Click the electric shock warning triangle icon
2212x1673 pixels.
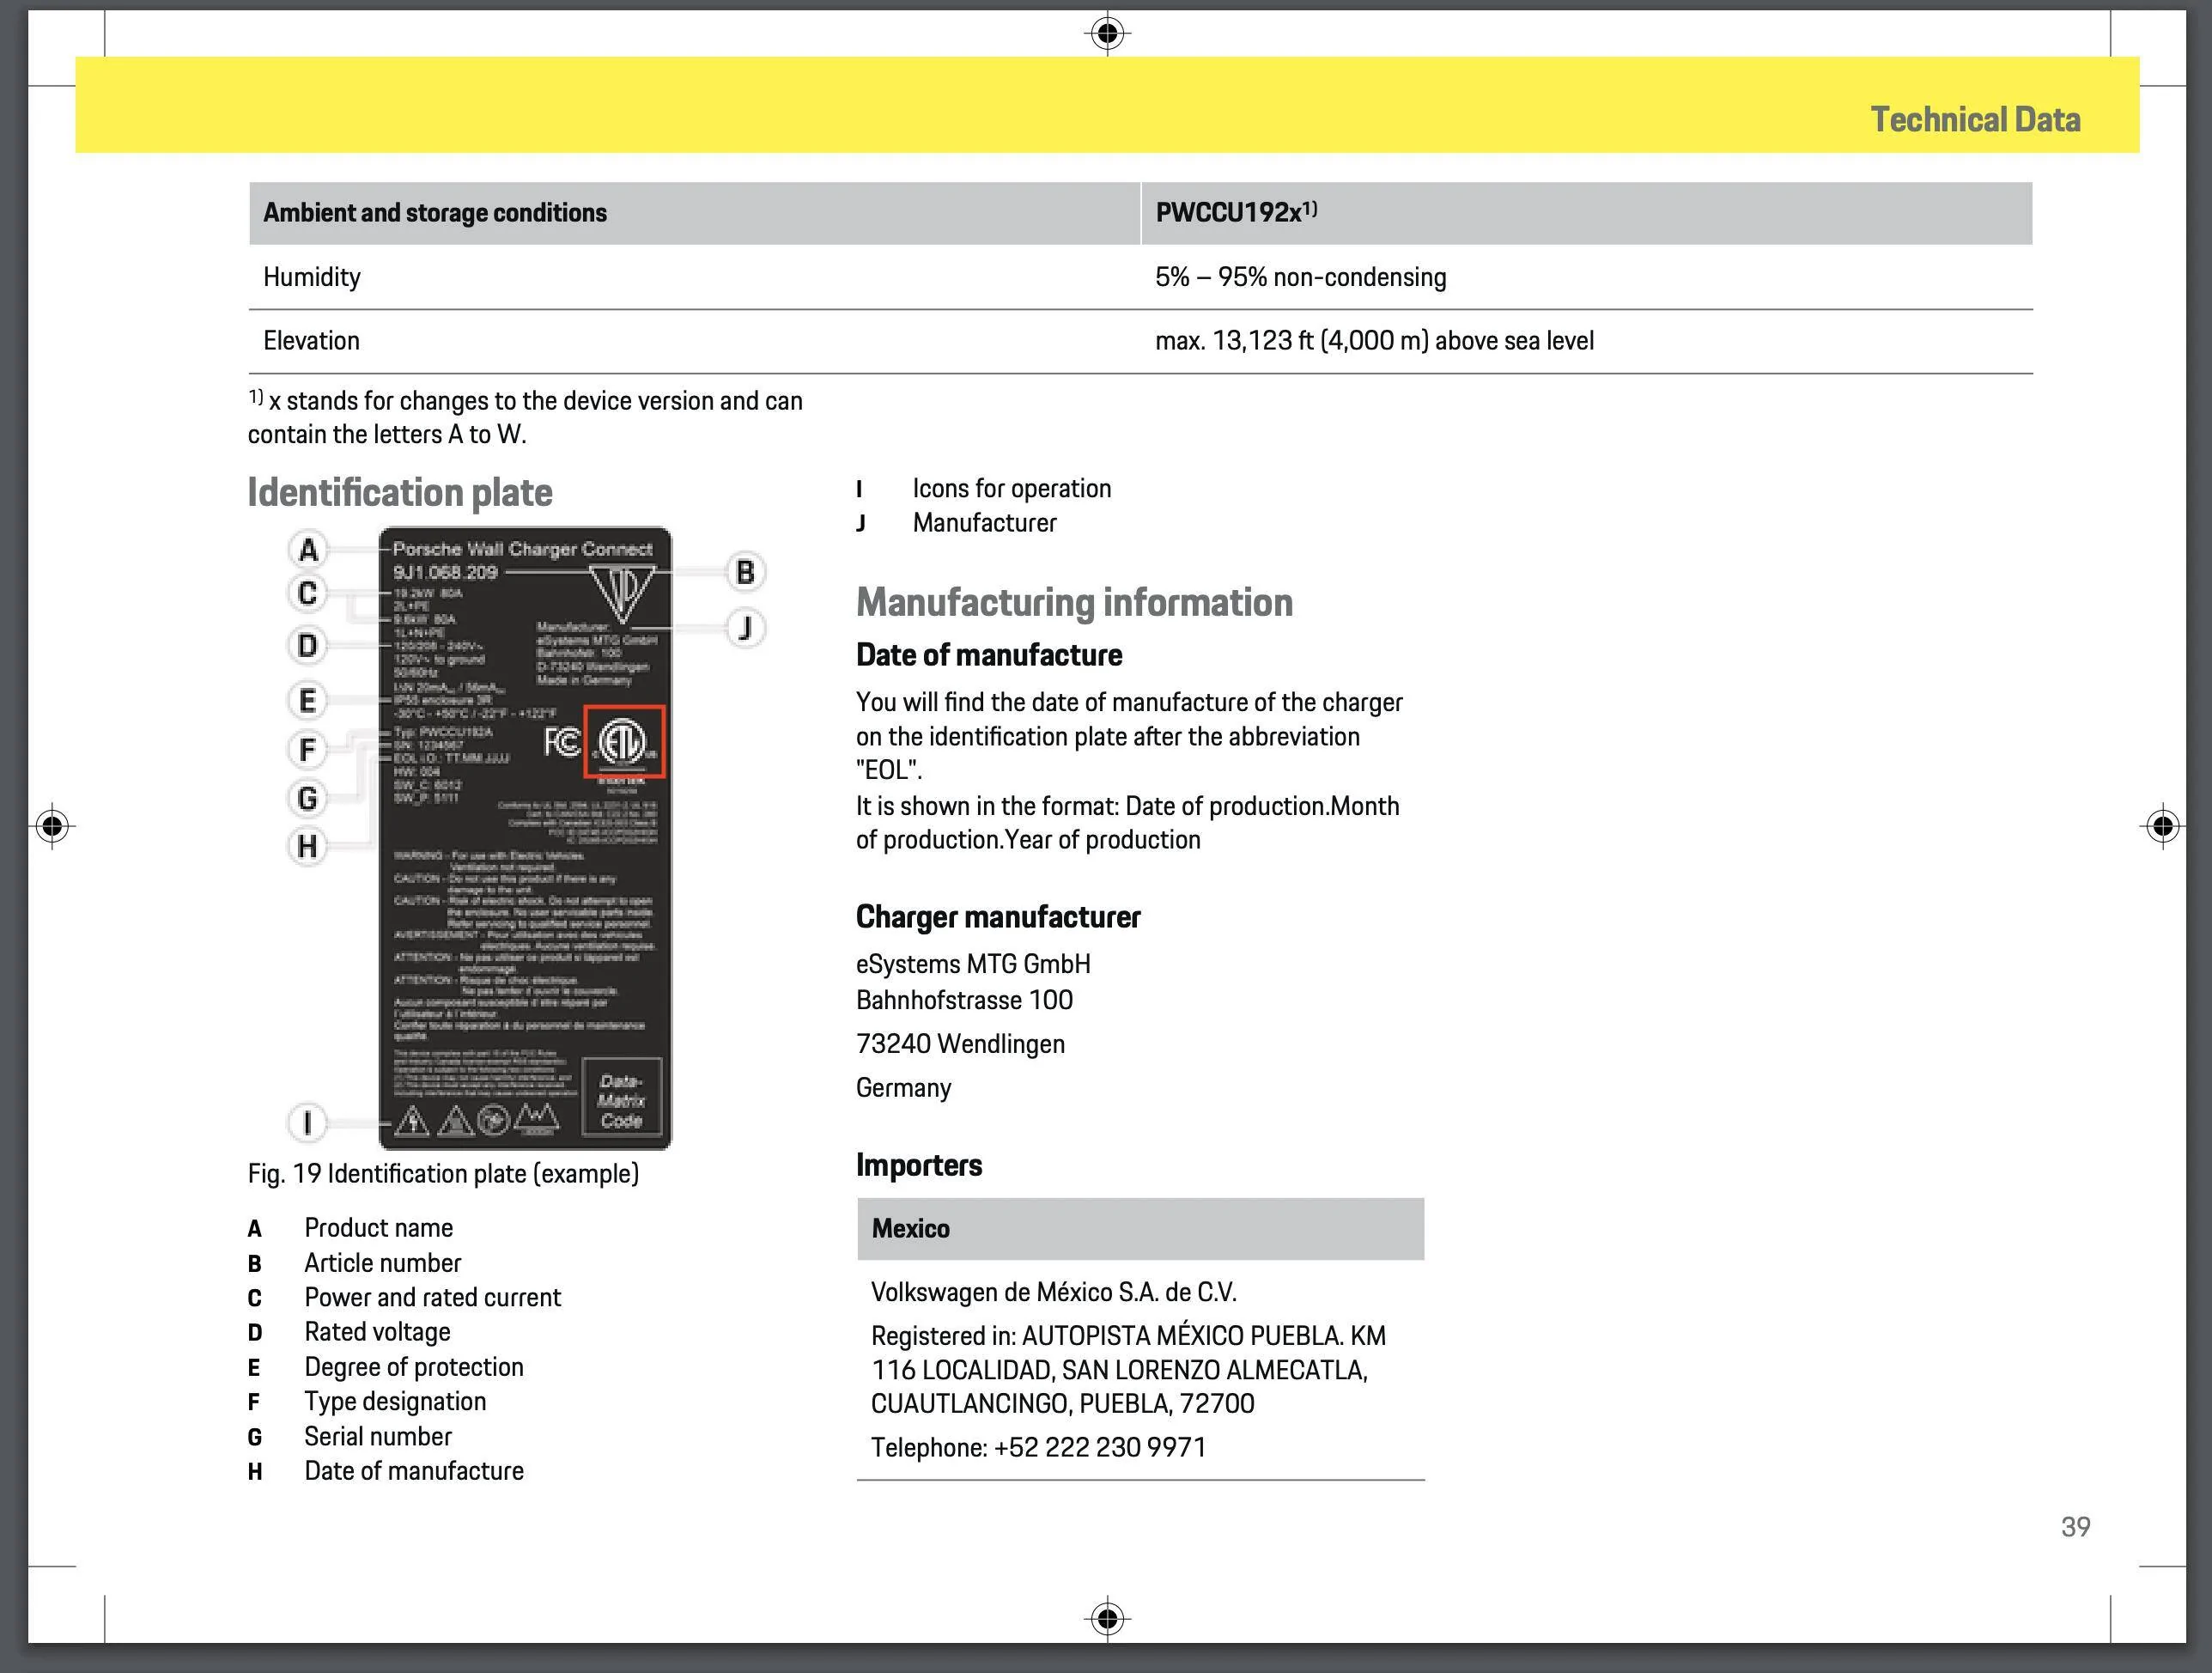click(412, 1121)
